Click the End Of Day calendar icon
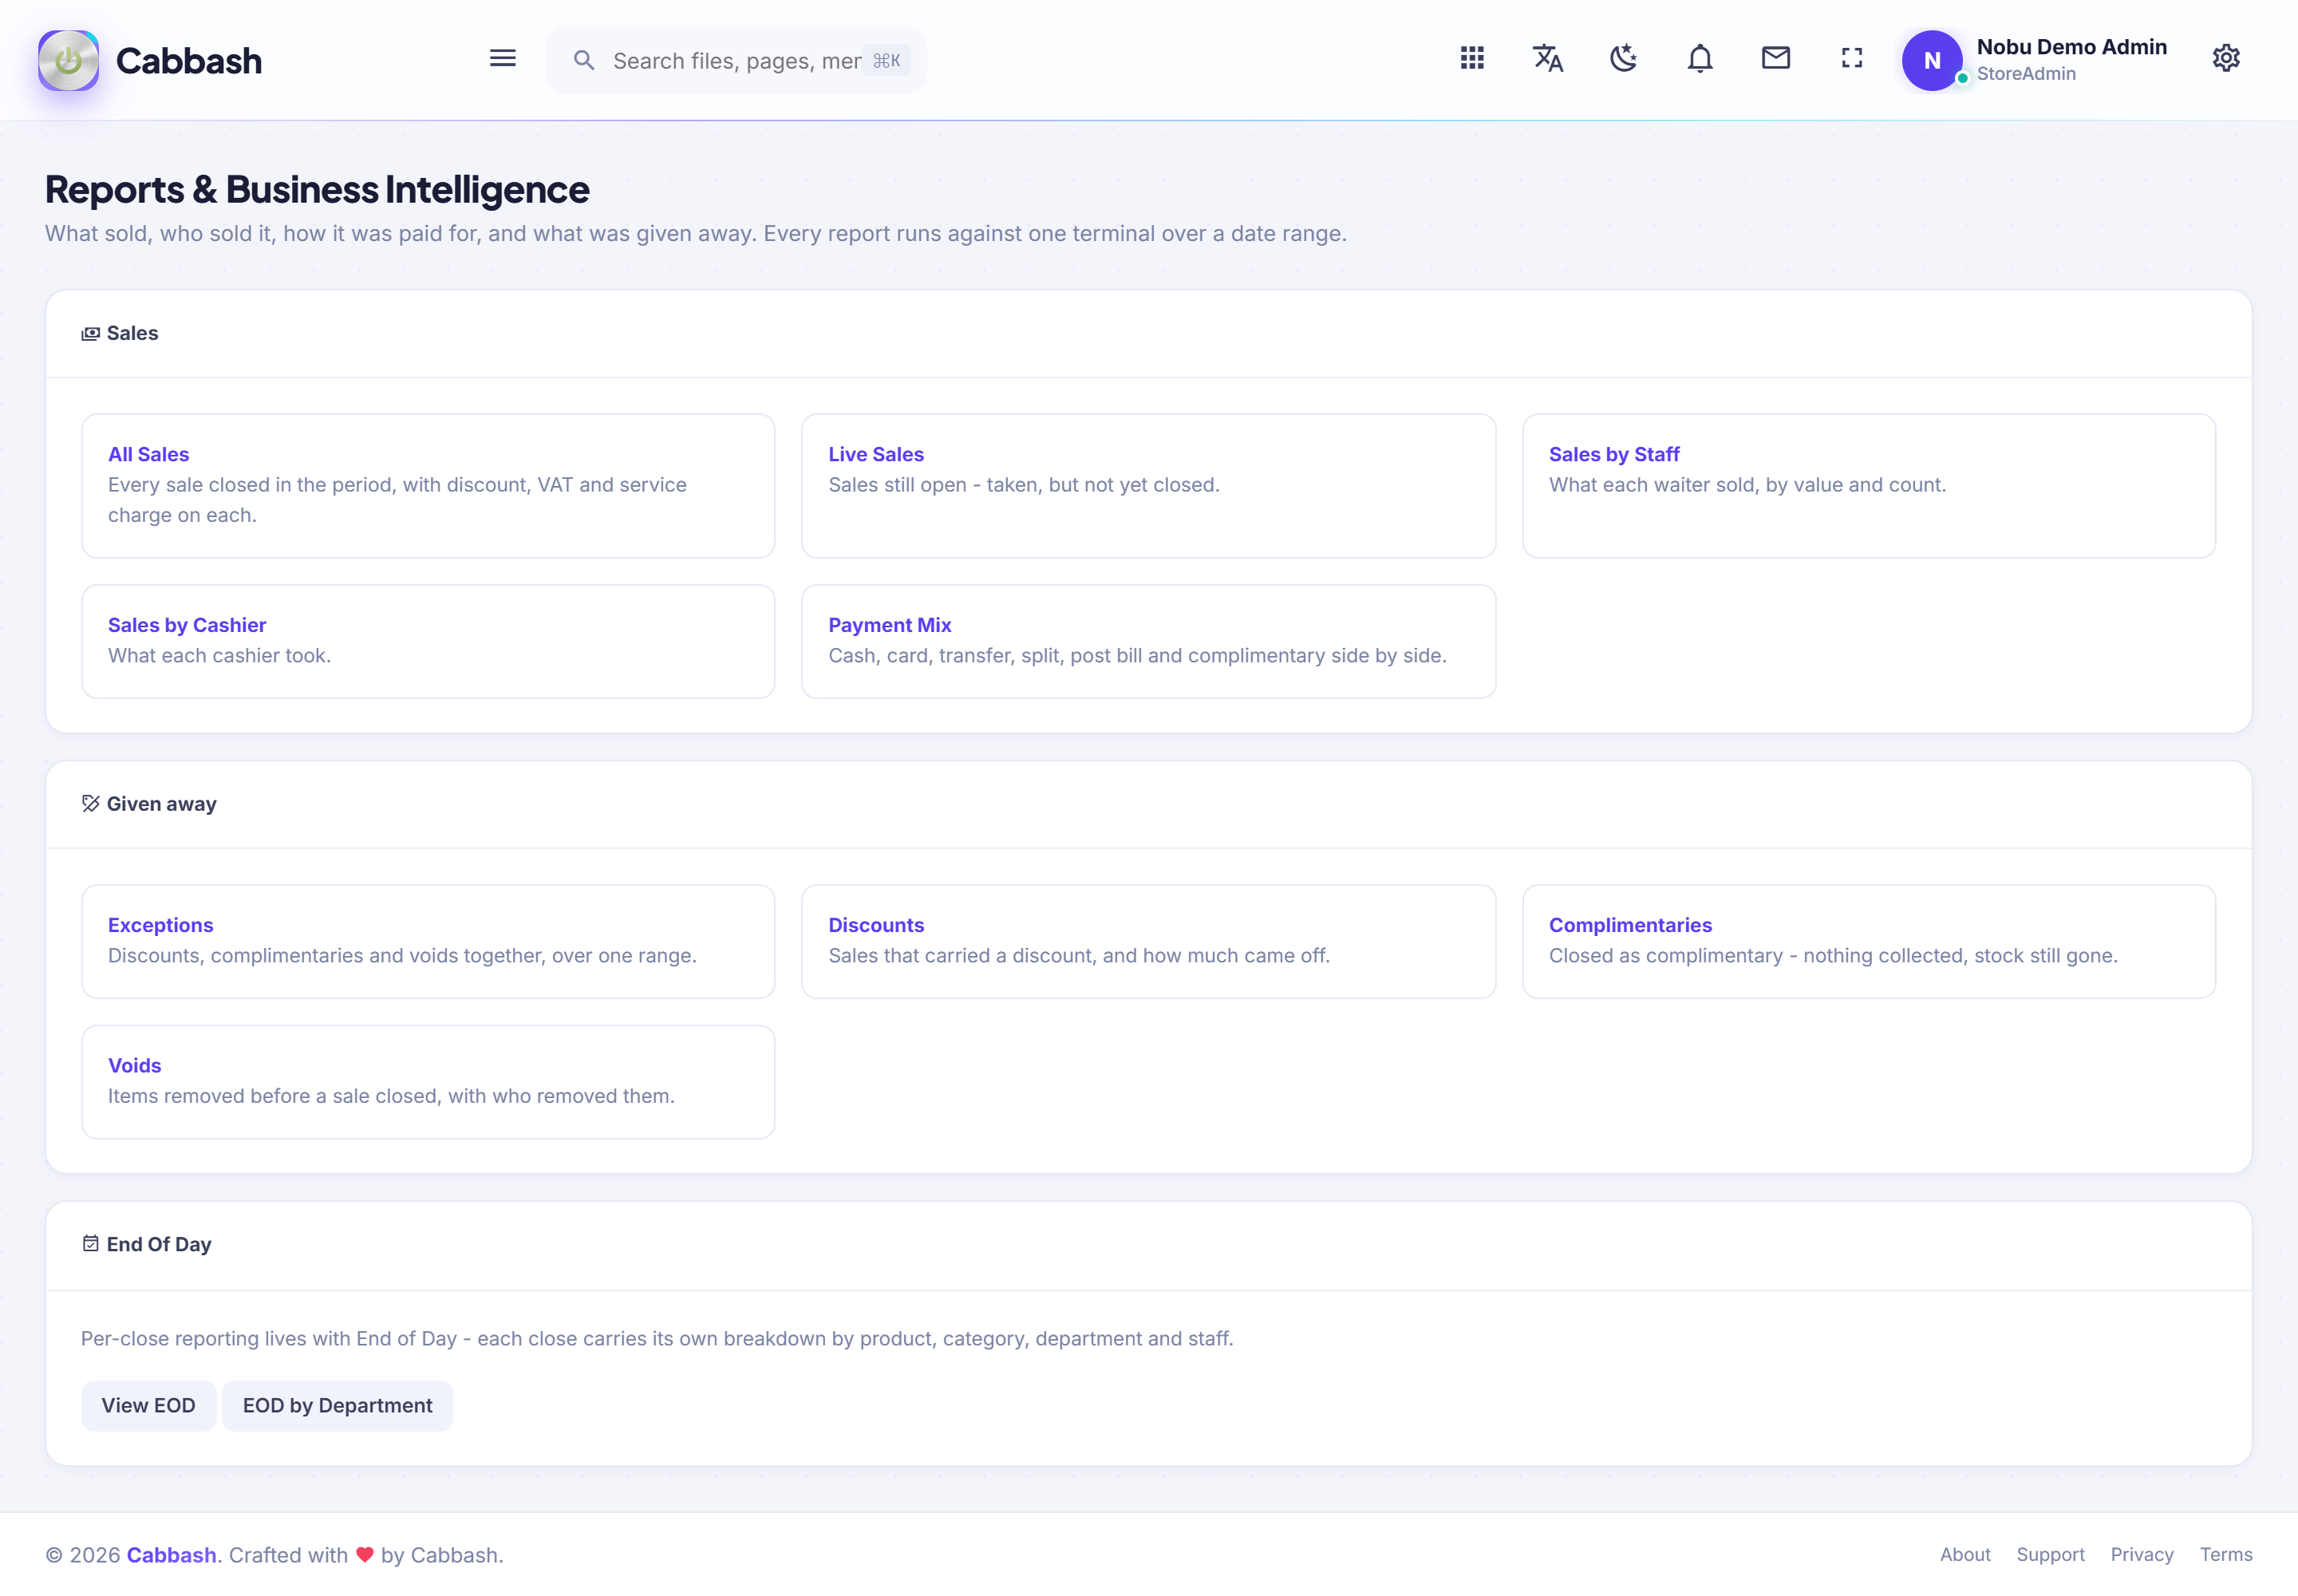 90,1244
